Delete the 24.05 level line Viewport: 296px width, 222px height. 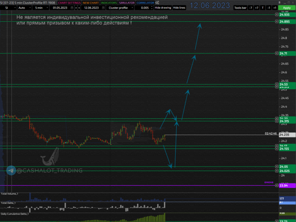coord(277,167)
